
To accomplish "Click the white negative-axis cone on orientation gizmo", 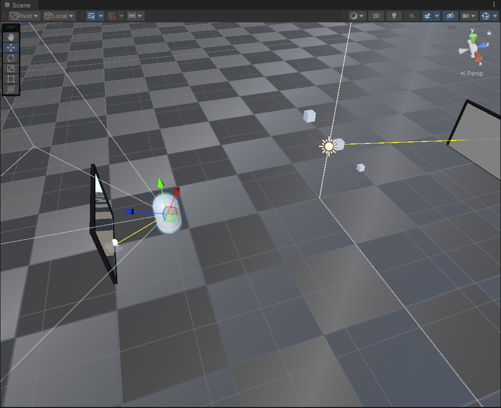I will [464, 51].
